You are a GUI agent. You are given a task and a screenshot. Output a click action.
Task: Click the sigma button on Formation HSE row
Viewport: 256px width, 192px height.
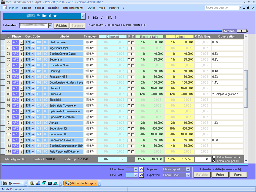click(x=21, y=77)
